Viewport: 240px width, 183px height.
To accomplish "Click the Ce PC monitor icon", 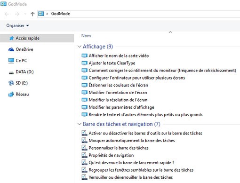I will 11,61.
